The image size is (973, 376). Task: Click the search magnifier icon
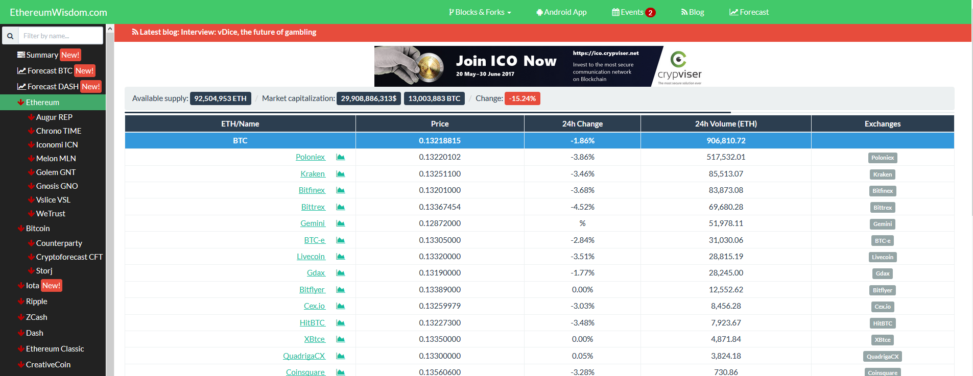click(x=10, y=36)
